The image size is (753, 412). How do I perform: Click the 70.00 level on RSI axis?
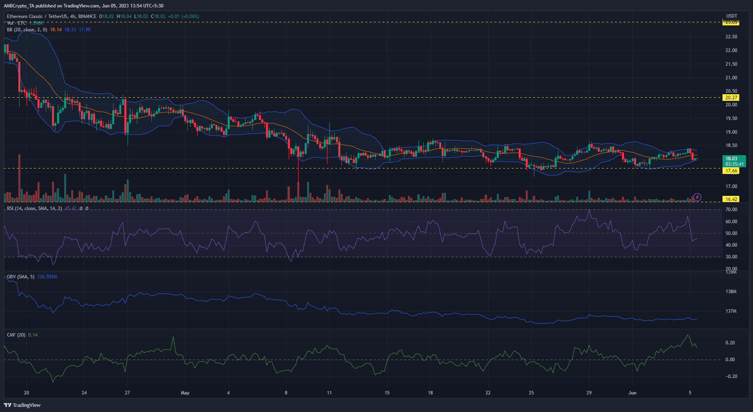coord(731,210)
